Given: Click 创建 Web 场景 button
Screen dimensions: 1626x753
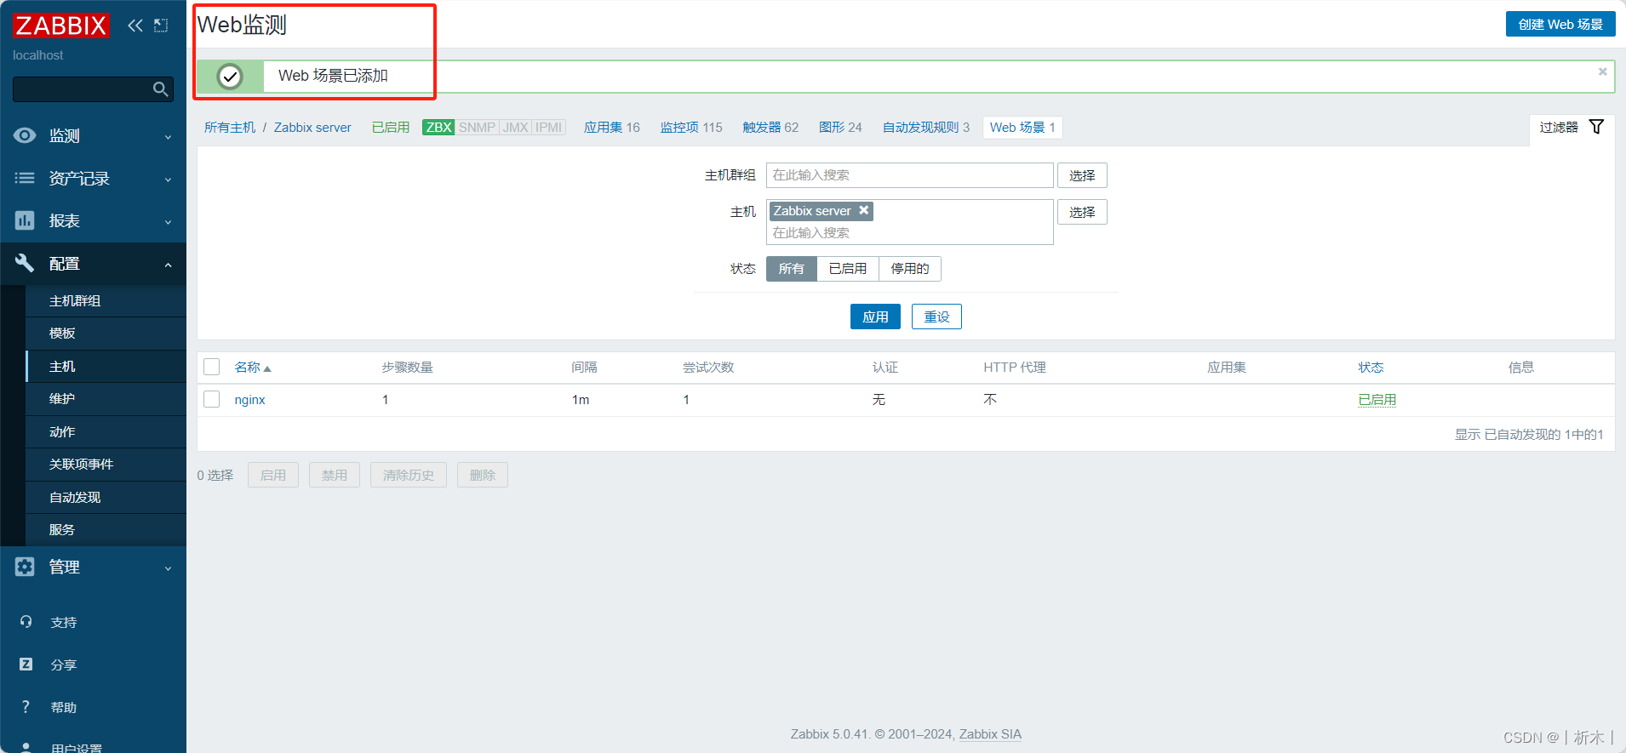Looking at the screenshot, I should pos(1560,24).
